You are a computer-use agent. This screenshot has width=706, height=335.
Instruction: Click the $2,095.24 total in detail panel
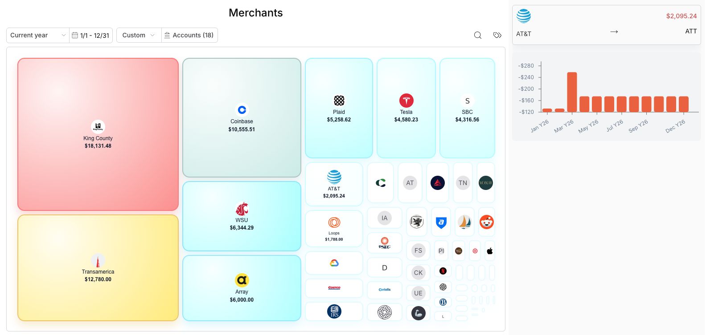681,16
